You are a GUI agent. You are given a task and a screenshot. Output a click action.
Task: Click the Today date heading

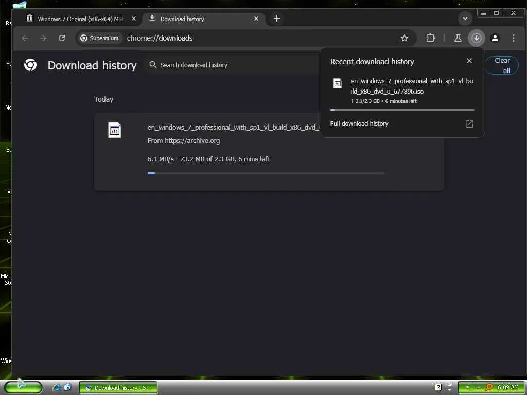[x=103, y=99]
